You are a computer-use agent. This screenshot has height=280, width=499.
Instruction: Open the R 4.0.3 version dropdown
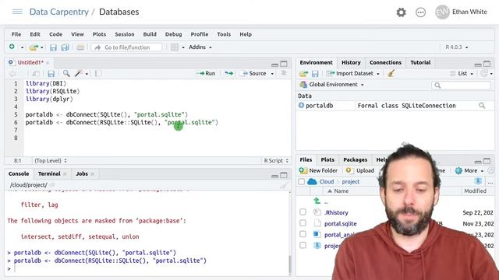click(456, 47)
